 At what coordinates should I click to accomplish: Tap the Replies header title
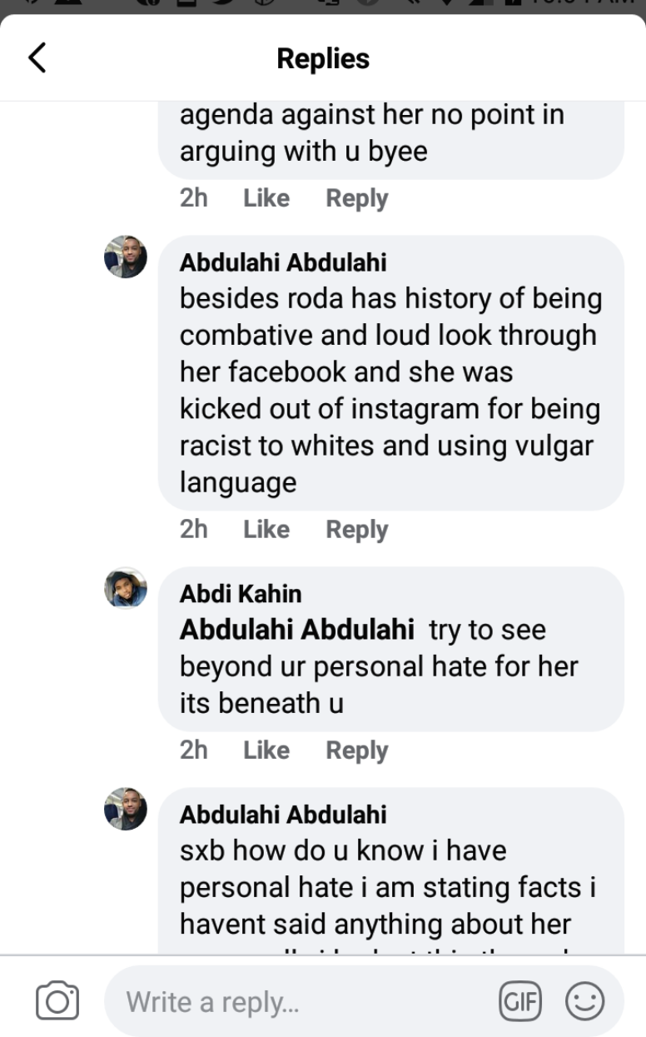click(323, 59)
